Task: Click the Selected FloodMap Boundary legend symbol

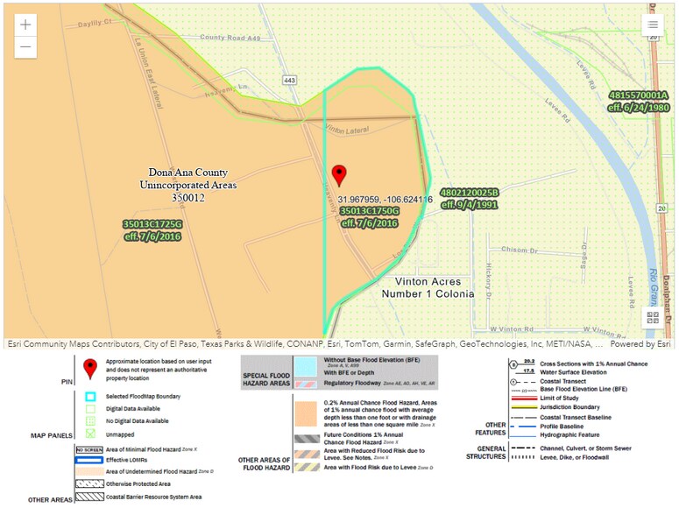Action: tap(88, 396)
